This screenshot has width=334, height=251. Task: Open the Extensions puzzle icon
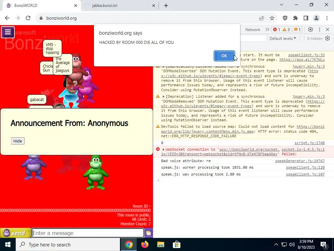click(296, 18)
